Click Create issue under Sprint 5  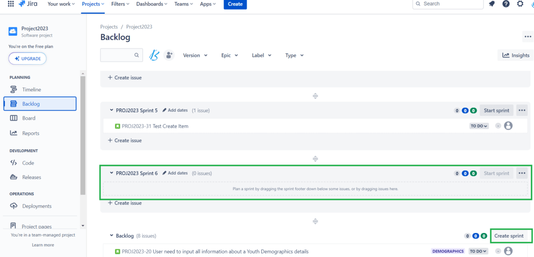coord(125,140)
